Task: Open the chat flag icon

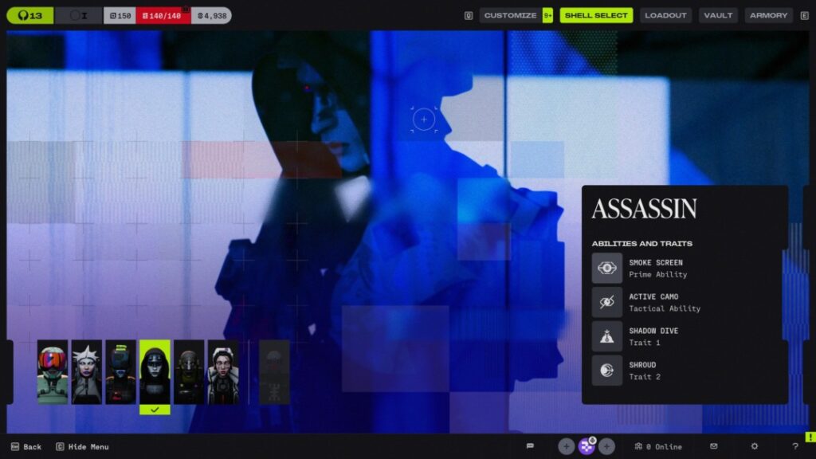Action: [x=530, y=446]
